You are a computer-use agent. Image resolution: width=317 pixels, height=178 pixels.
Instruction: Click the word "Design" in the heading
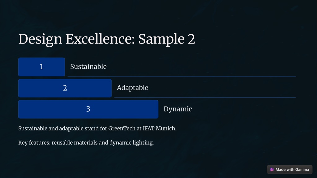point(40,39)
